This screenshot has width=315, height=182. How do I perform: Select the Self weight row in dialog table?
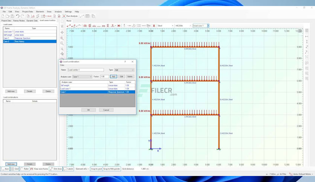(98, 85)
